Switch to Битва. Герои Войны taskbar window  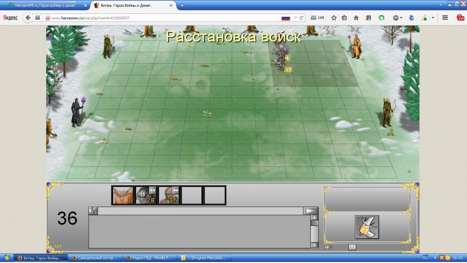[40, 258]
